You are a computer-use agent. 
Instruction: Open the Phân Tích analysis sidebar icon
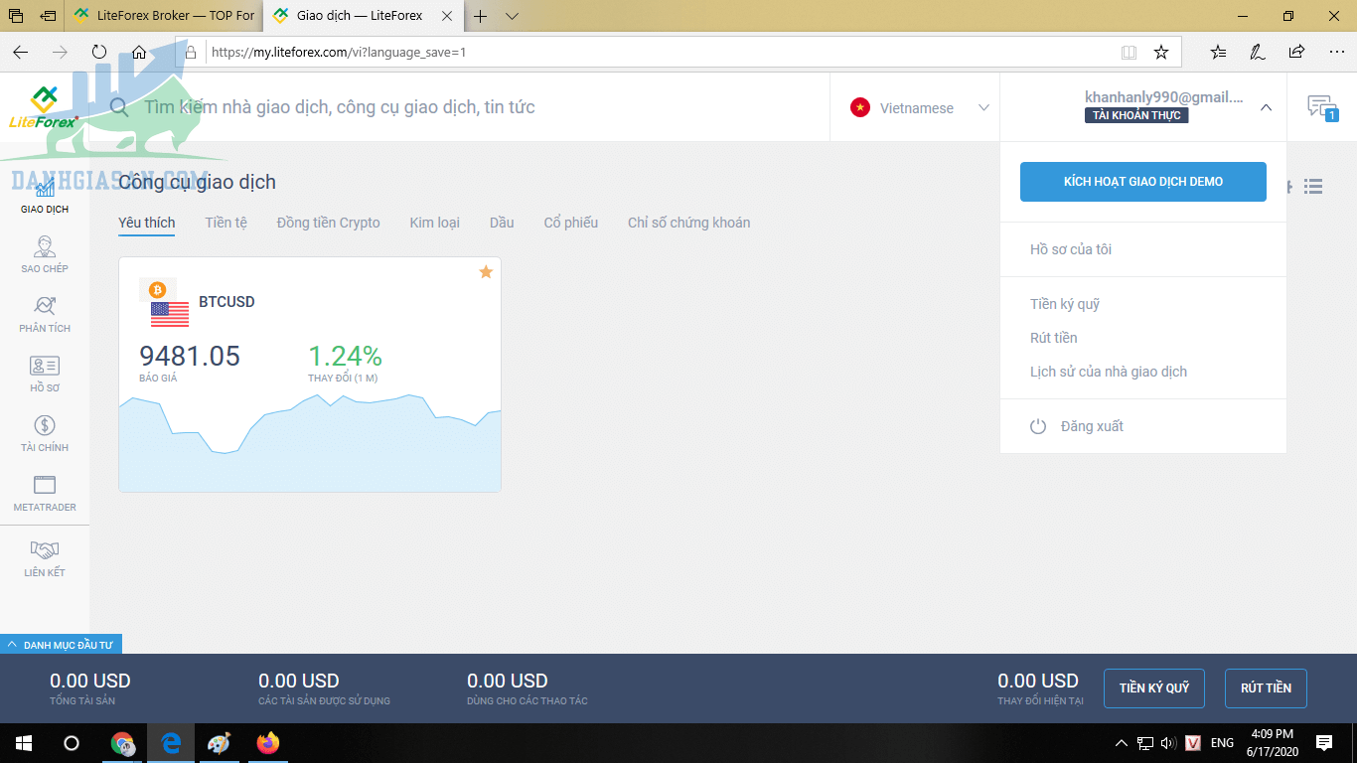tap(45, 313)
